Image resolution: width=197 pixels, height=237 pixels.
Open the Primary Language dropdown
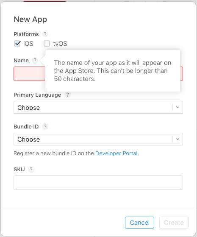click(98, 107)
